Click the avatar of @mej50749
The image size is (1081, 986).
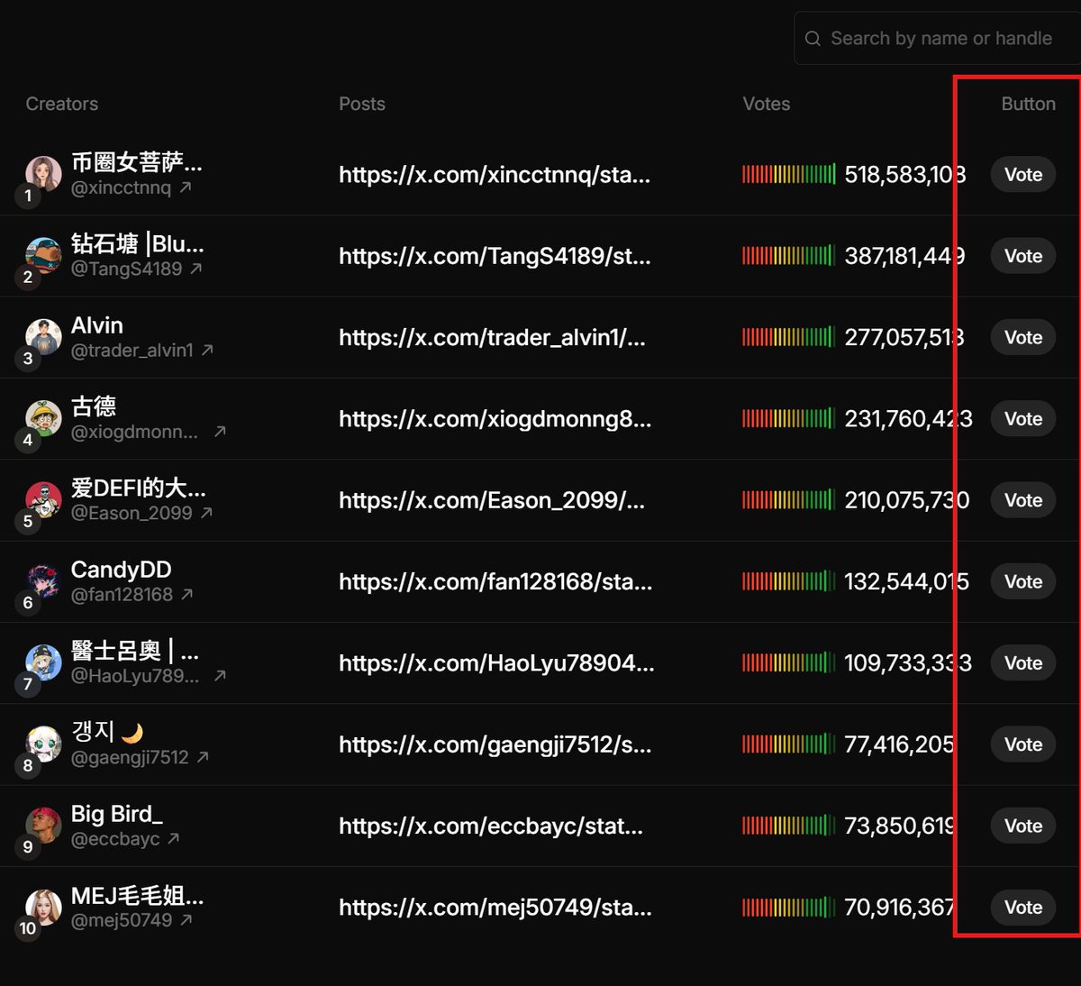click(x=43, y=907)
